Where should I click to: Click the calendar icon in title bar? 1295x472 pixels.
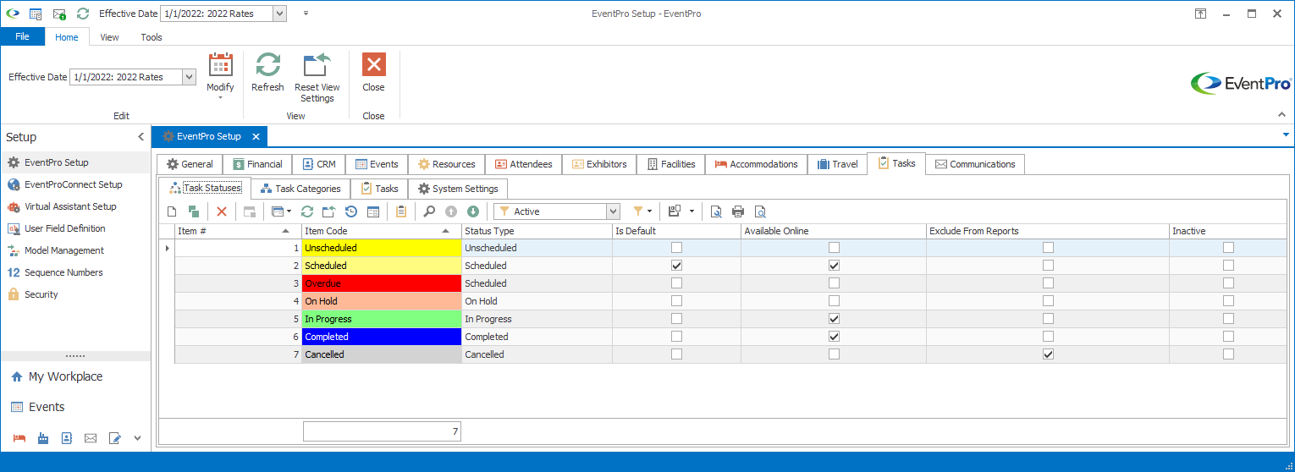(x=36, y=14)
